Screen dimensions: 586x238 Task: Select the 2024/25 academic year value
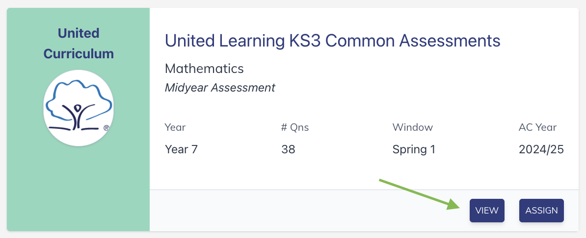tap(541, 149)
